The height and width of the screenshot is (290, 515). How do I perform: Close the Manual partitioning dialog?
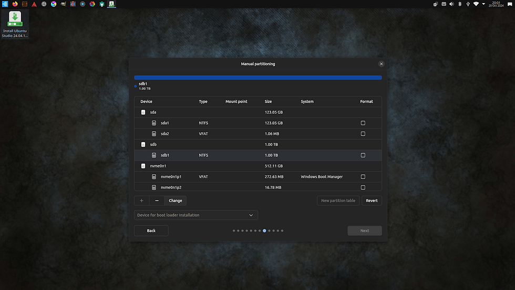381,64
